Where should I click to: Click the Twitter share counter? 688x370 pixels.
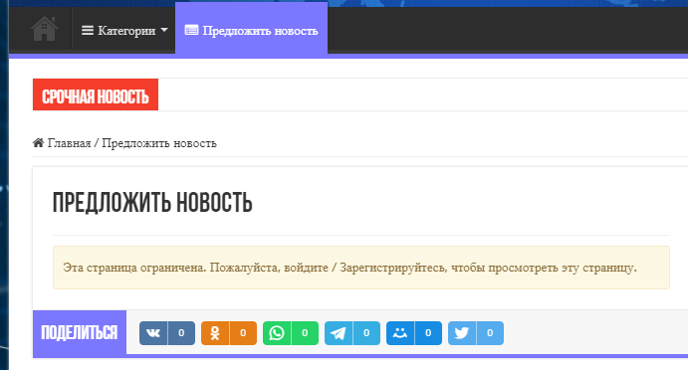pyautogui.click(x=490, y=333)
